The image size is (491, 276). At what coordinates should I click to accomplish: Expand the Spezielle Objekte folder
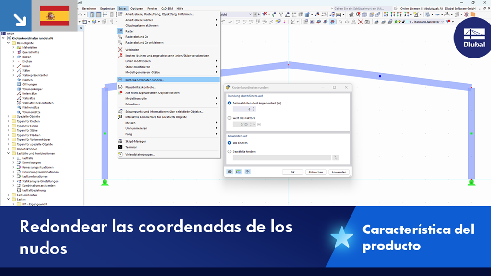pos(9,117)
